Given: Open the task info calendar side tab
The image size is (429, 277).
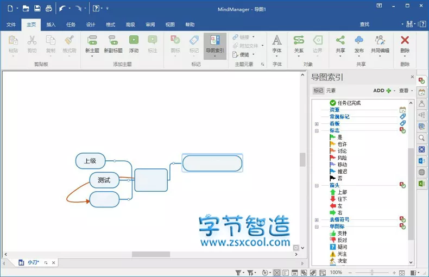Looking at the screenshot, I should 422,92.
